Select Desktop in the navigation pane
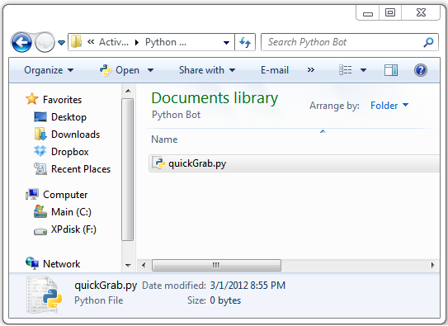 (x=68, y=117)
